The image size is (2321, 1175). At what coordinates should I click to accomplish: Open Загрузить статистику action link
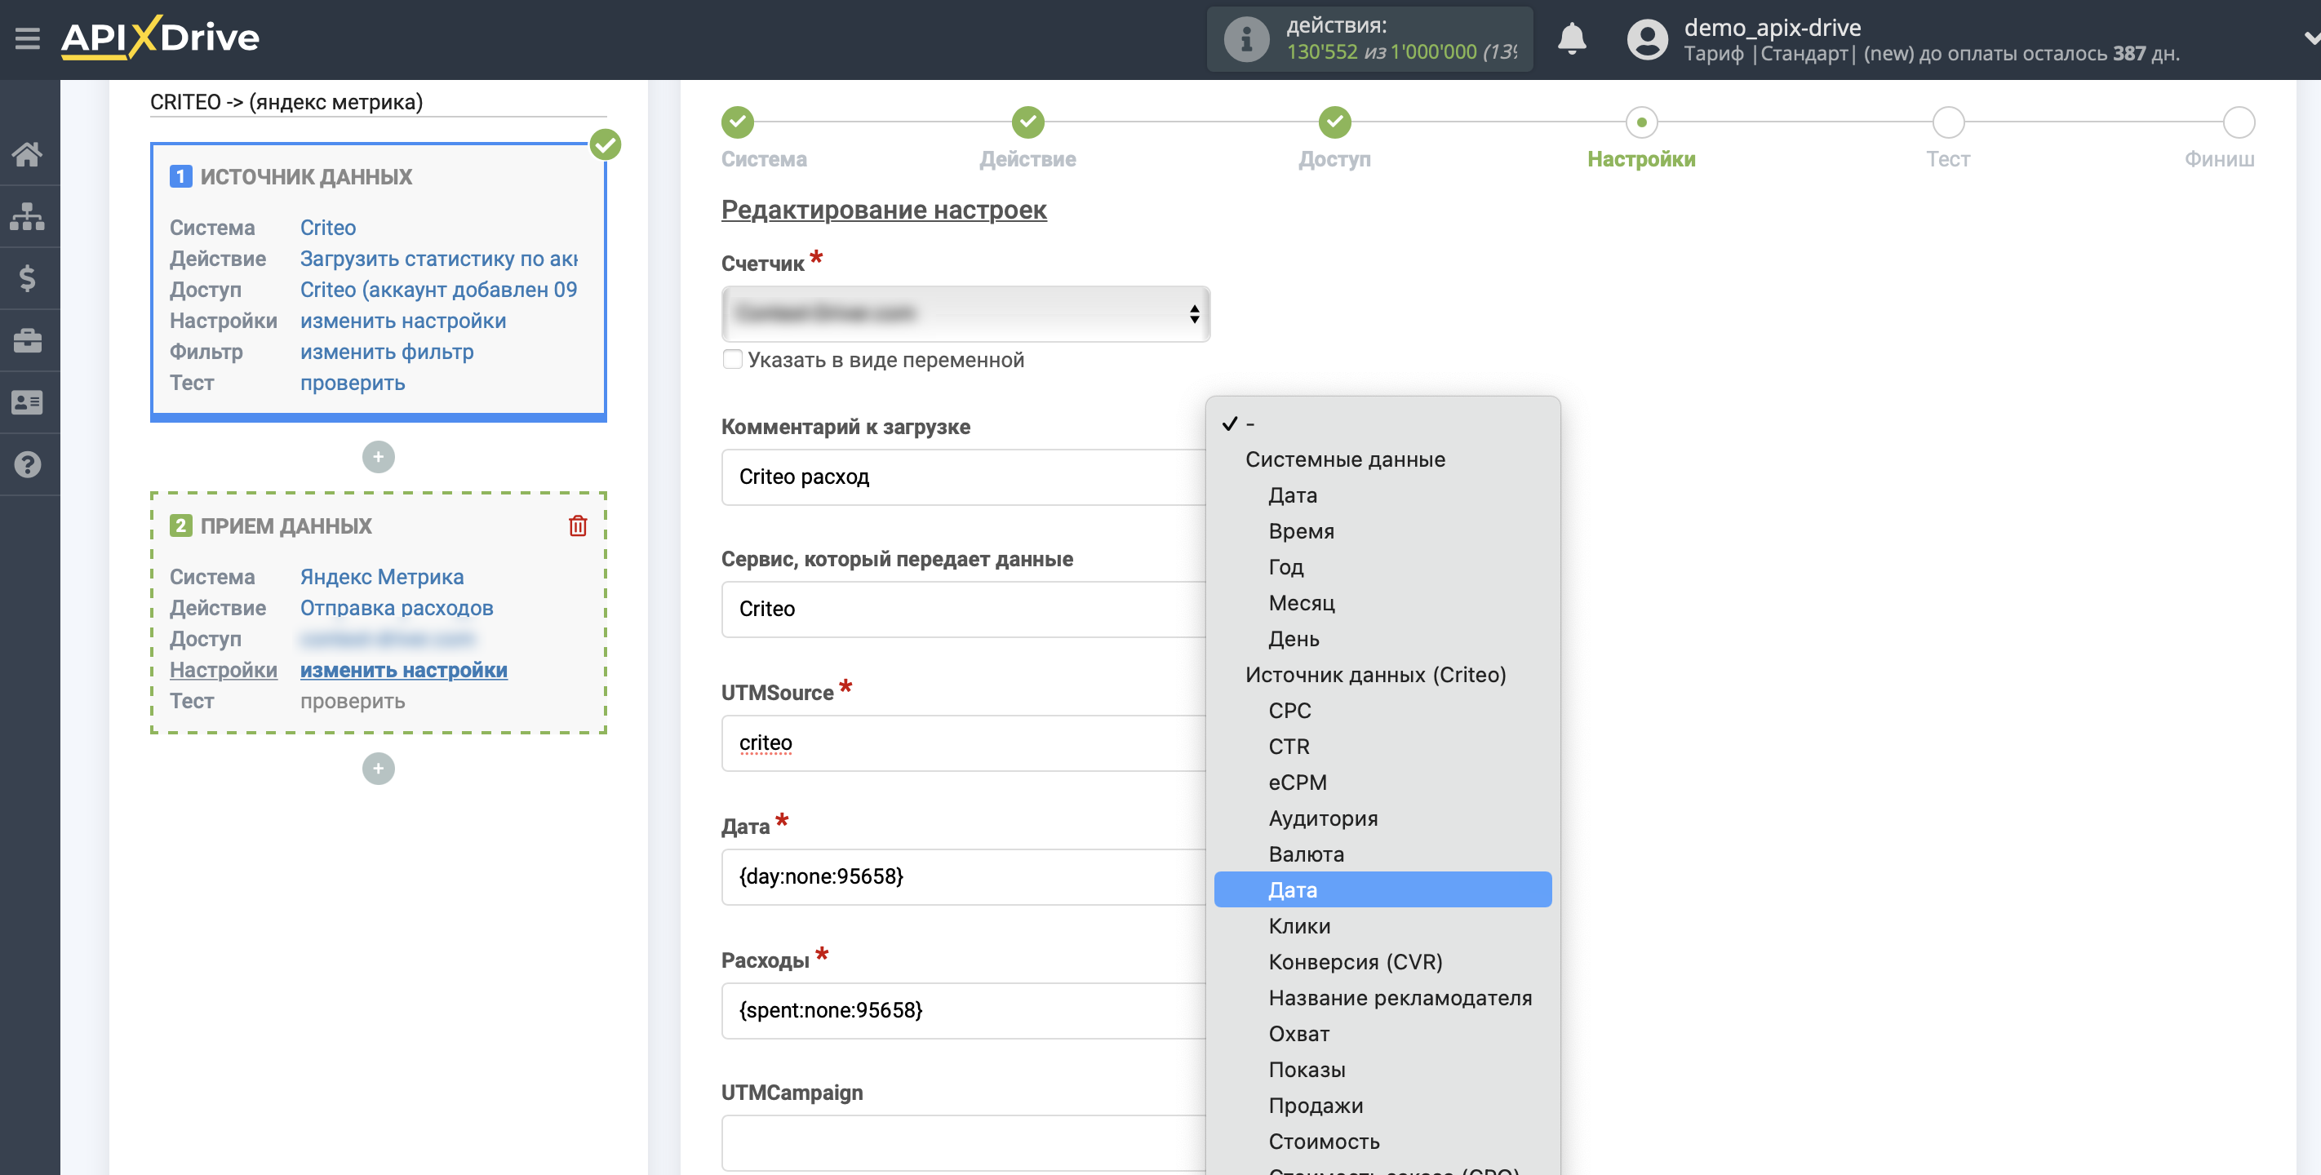(439, 259)
